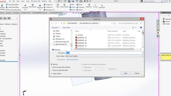Click the New folder button
The width and height of the screenshot is (171, 96).
coord(67,27)
